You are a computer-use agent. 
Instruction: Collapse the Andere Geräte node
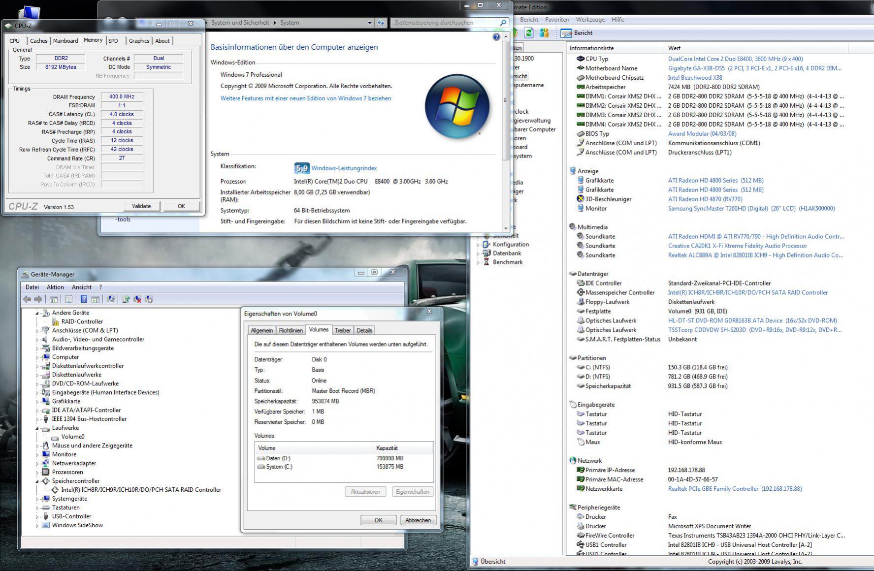[37, 313]
